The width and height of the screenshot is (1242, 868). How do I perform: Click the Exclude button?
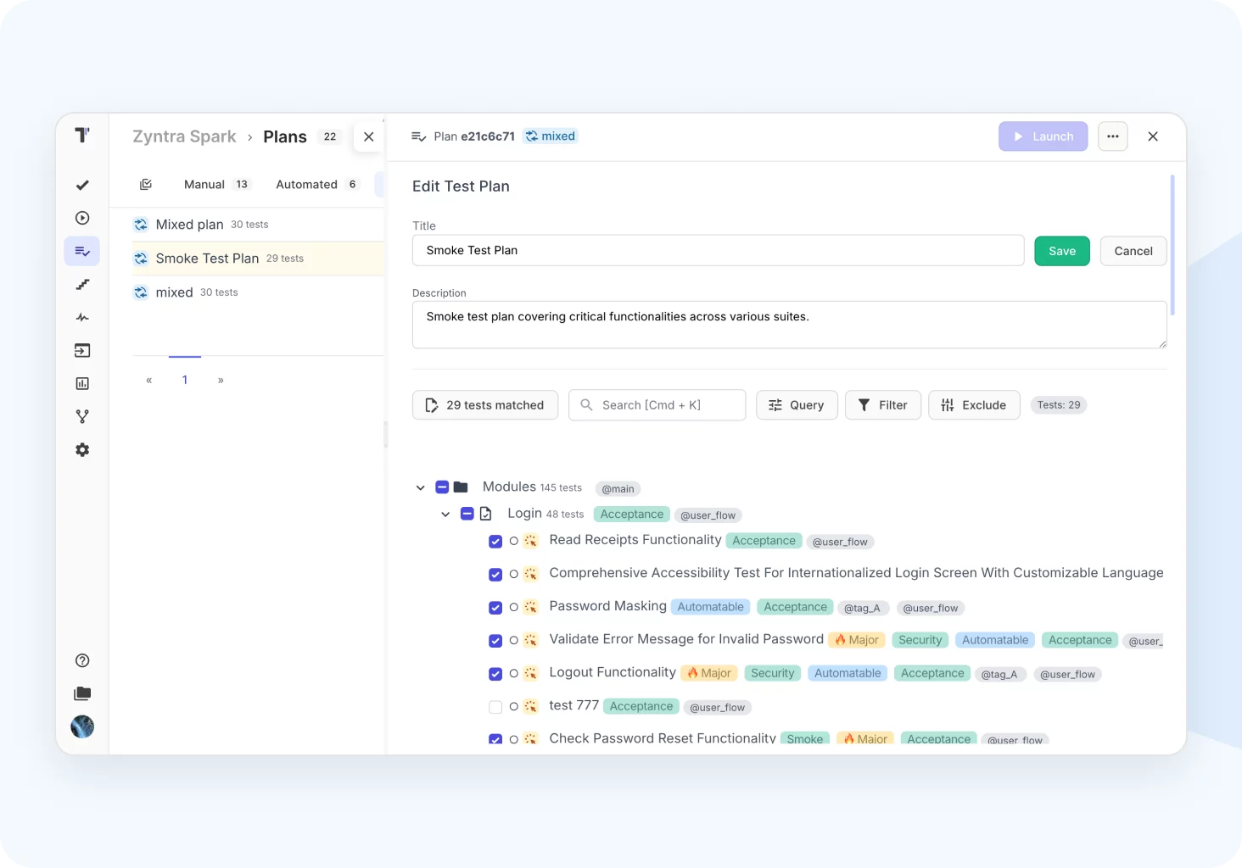[974, 405]
